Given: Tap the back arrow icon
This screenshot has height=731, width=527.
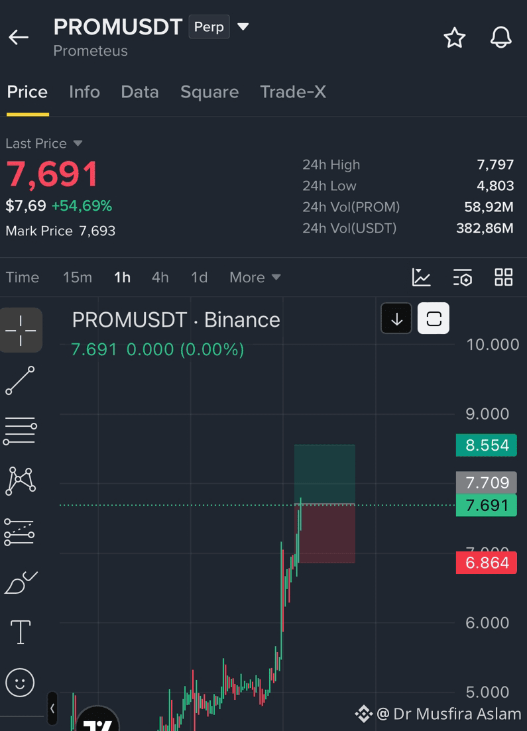Looking at the screenshot, I should pyautogui.click(x=19, y=37).
